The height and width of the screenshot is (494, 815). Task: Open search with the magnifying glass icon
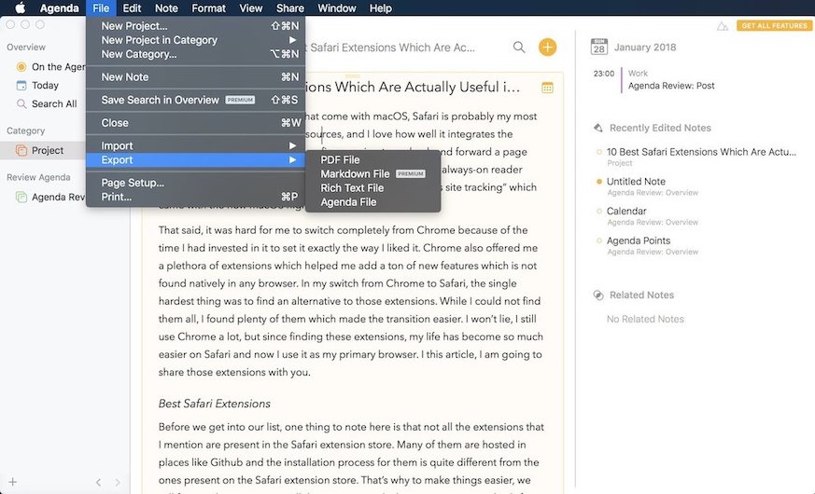pos(519,47)
